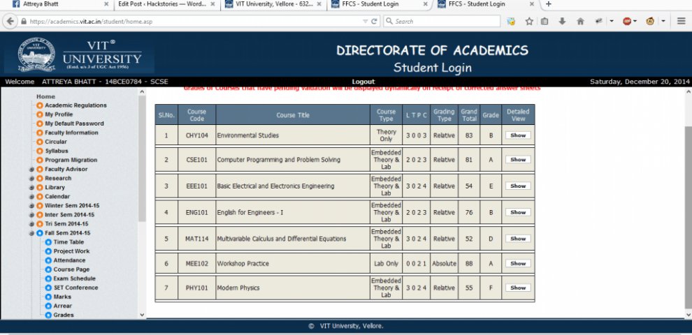Viewport: 692px width, 335px height.
Task: Open the Syllabus sidebar item
Action: pos(57,151)
